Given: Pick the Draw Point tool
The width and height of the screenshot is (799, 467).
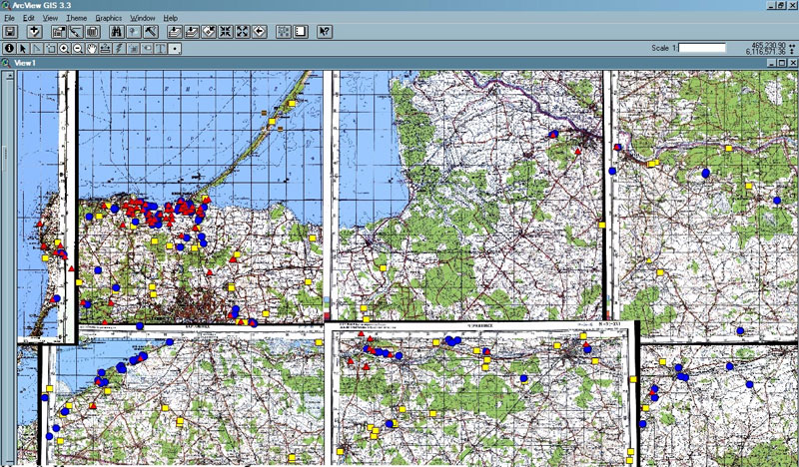Looking at the screenshot, I should (175, 47).
